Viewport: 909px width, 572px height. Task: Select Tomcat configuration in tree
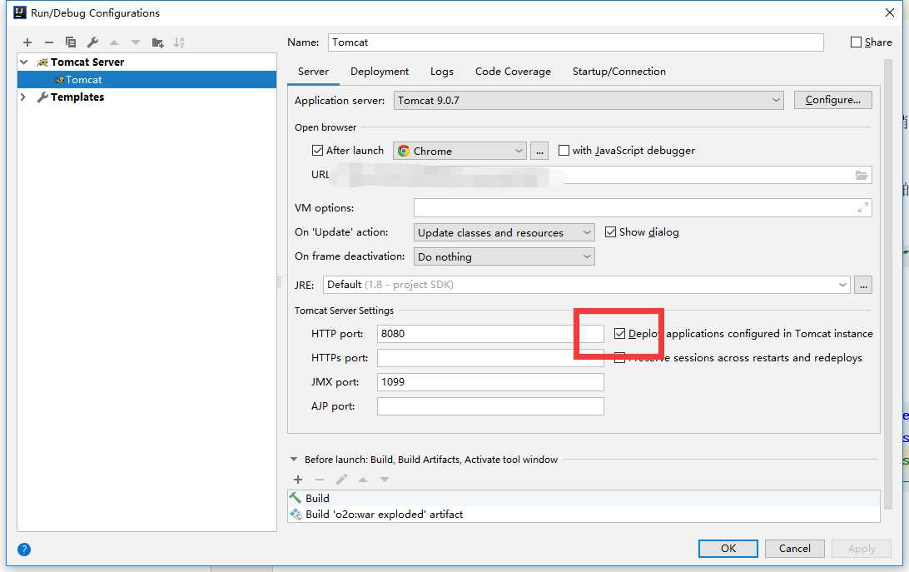[147, 79]
